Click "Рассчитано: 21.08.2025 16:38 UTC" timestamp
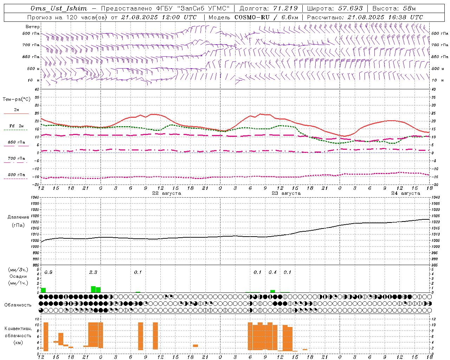Screen dimensions: 450x360 365,17
